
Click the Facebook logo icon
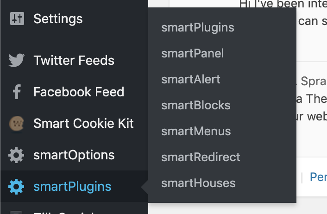click(17, 92)
